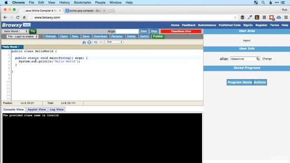The height and width of the screenshot is (163, 290).
Task: Click the Download button
Action: tap(100, 36)
